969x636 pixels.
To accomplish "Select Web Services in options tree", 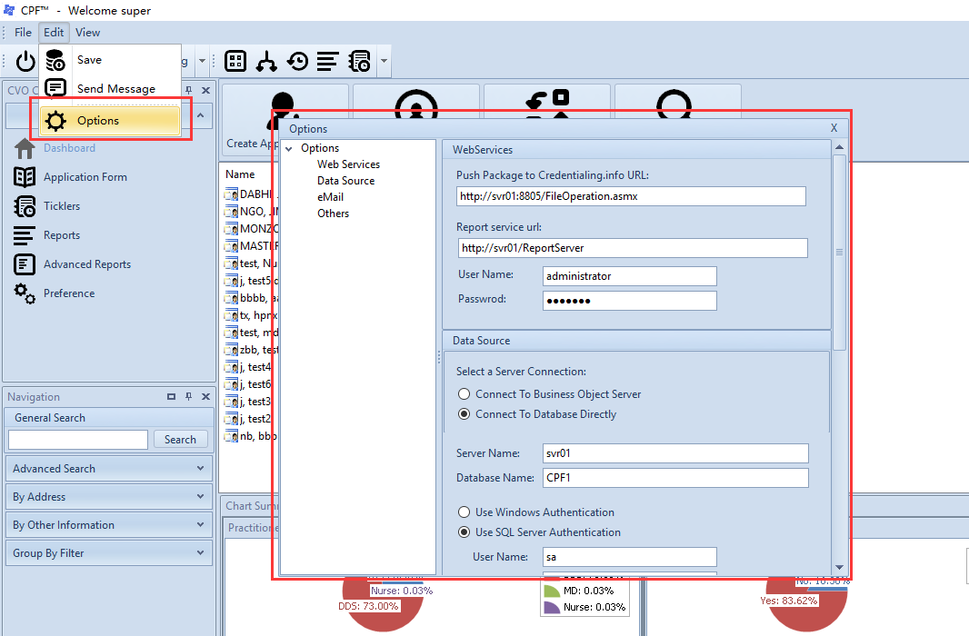I will 348,164.
